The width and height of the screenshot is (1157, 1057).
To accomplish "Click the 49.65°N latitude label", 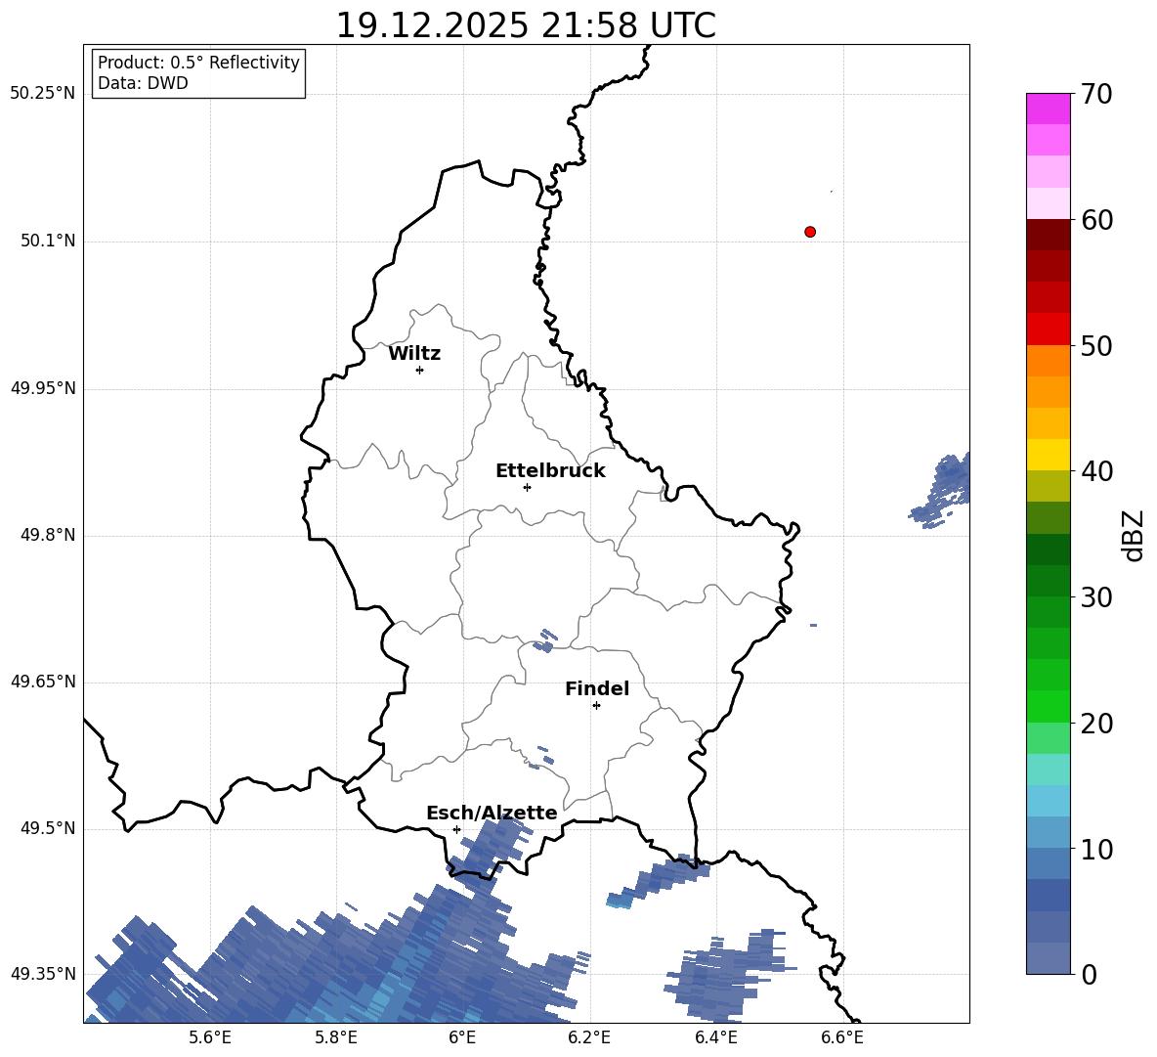I will click(x=43, y=682).
